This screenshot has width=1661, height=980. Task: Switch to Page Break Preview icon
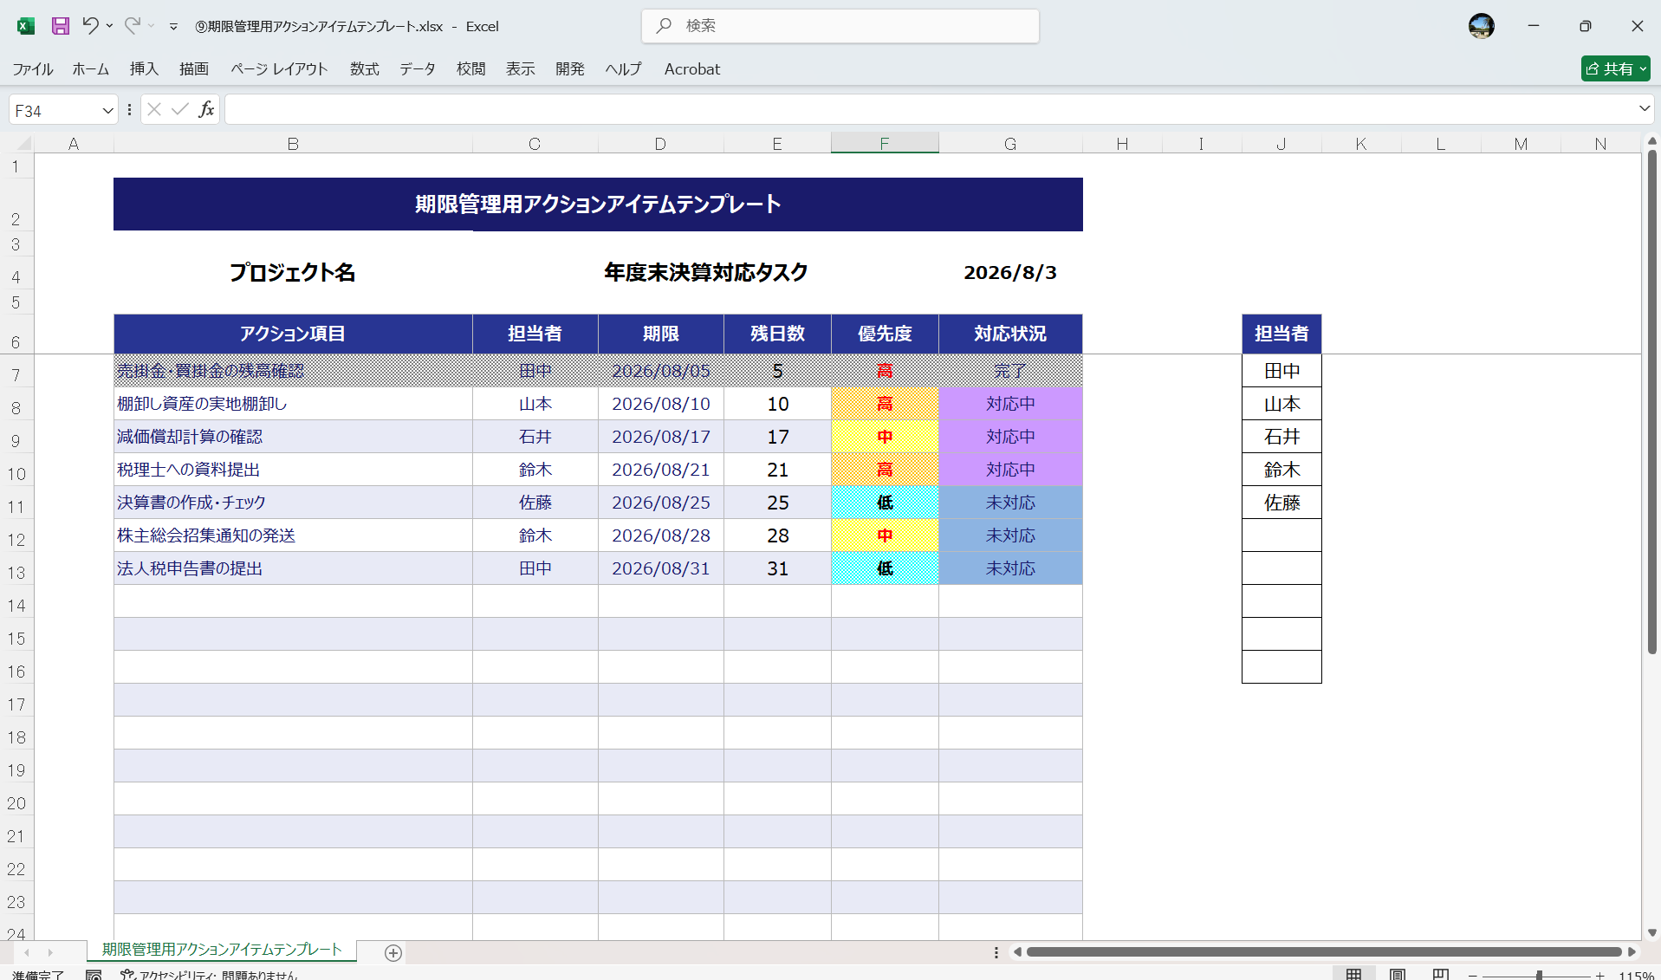click(x=1440, y=975)
